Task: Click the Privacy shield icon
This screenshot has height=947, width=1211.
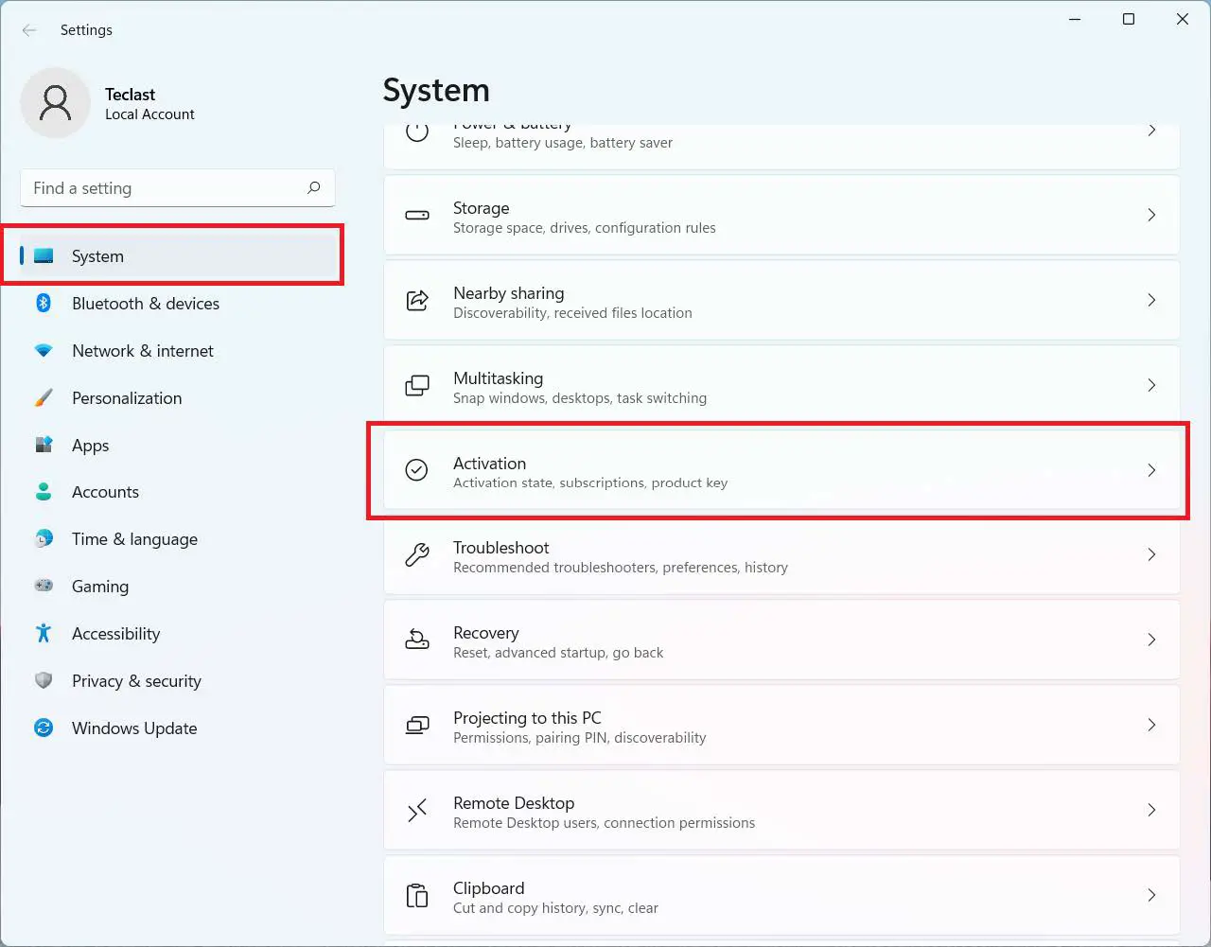Action: [x=44, y=680]
